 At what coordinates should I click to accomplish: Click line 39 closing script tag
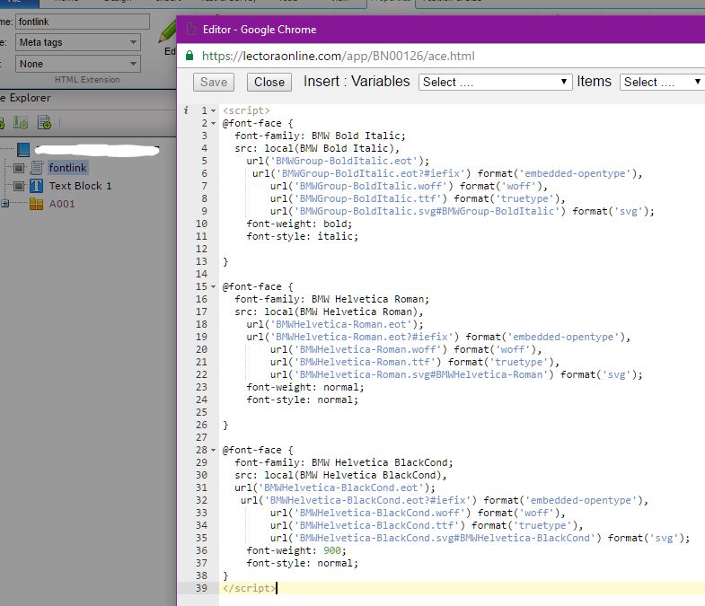click(249, 588)
